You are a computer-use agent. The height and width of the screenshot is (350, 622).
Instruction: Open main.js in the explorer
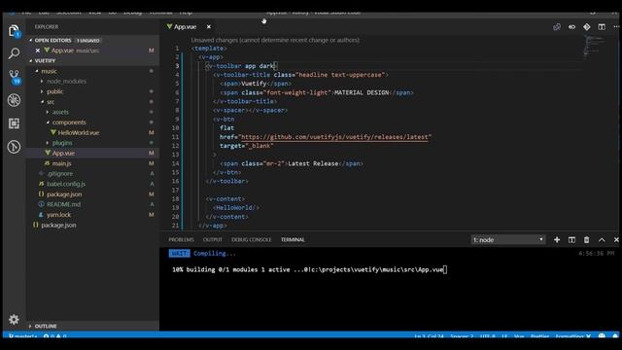point(62,163)
